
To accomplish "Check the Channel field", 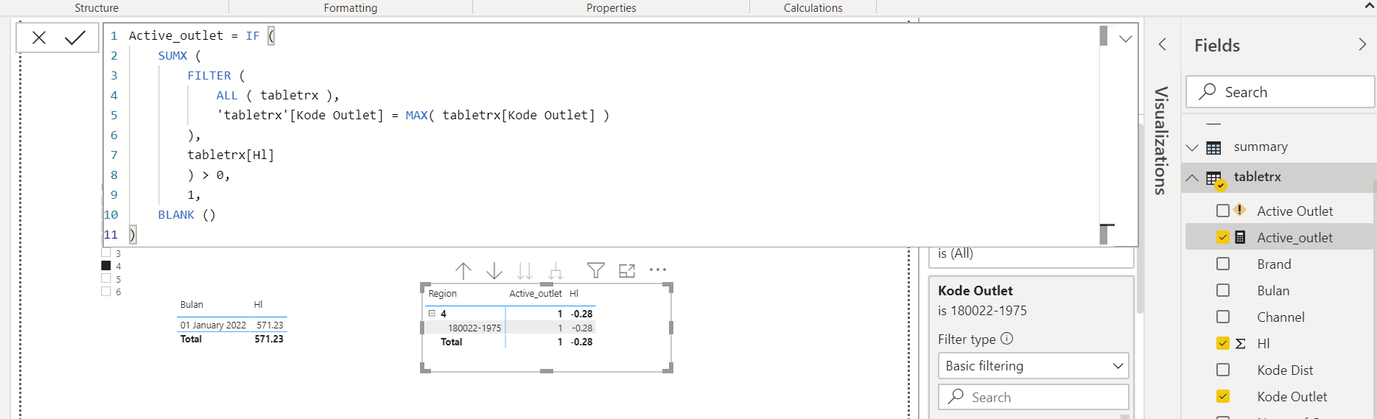I will (x=1223, y=317).
